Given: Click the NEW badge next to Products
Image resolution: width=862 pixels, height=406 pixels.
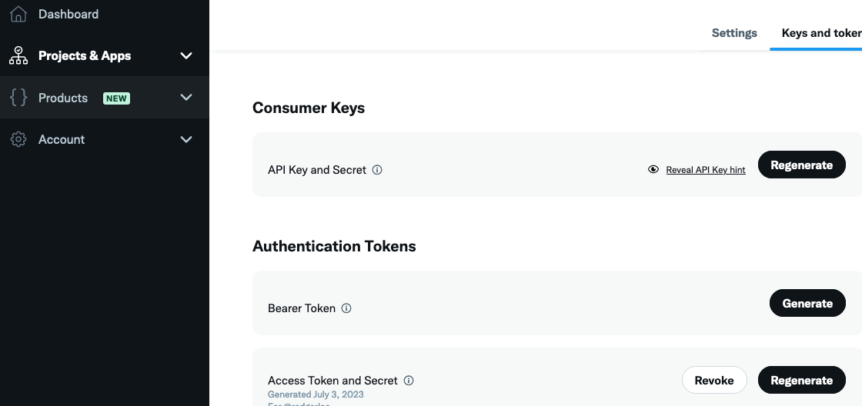Looking at the screenshot, I should 116,98.
